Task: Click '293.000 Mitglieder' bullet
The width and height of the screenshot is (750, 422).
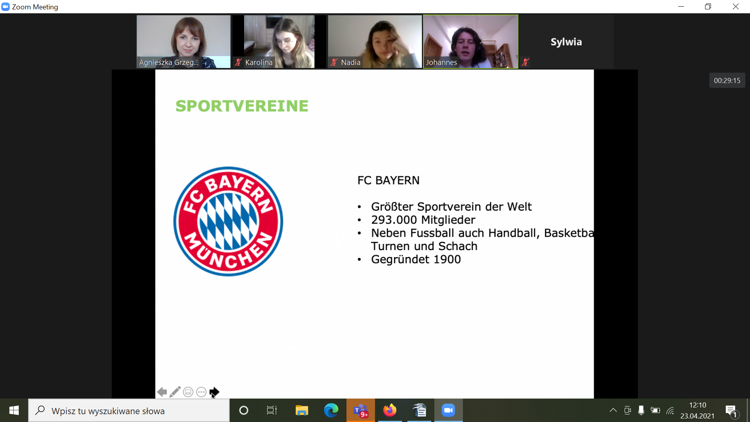Action: point(423,220)
